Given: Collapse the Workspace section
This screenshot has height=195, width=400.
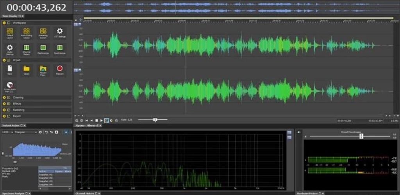Looking at the screenshot, I should tap(4, 23).
